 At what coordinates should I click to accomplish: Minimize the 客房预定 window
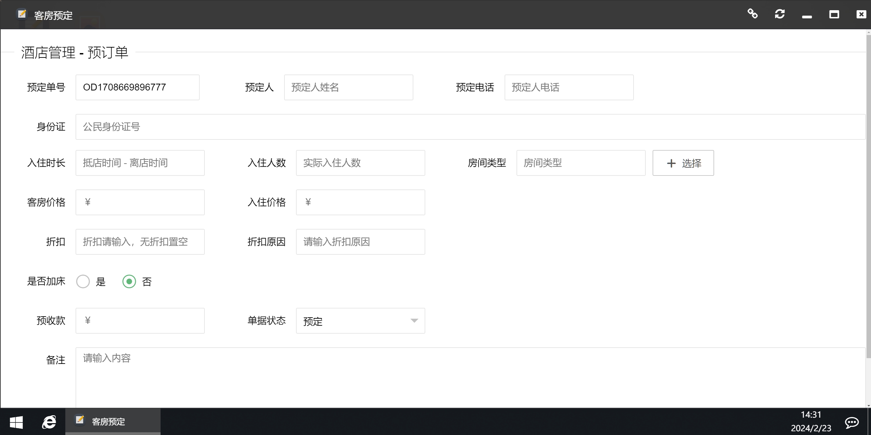(x=807, y=16)
